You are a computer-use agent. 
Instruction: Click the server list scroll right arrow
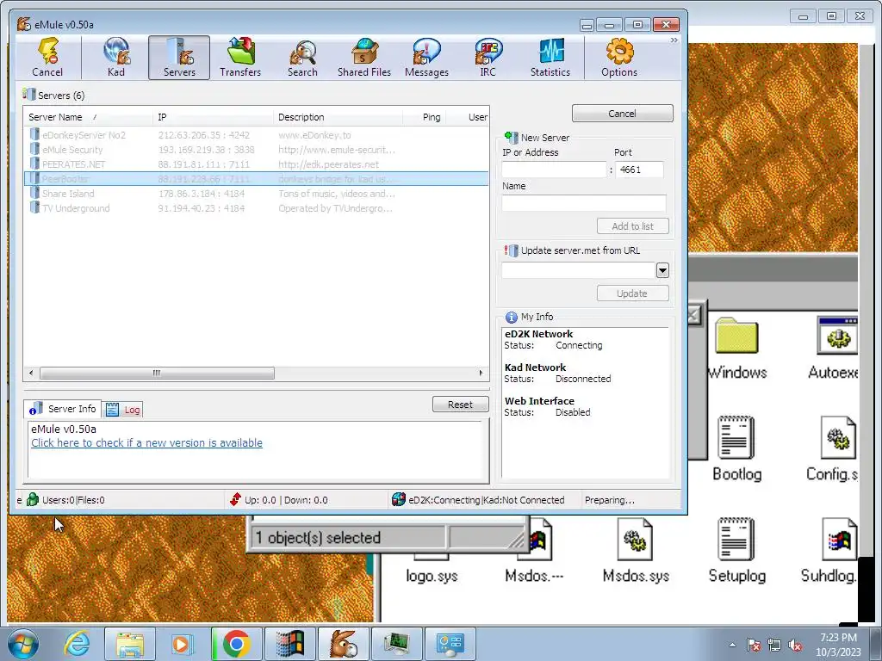click(x=481, y=373)
